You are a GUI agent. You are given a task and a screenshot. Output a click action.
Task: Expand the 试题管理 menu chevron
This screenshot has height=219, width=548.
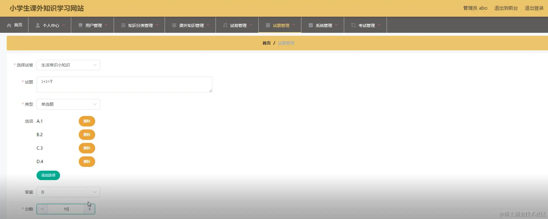(x=293, y=25)
